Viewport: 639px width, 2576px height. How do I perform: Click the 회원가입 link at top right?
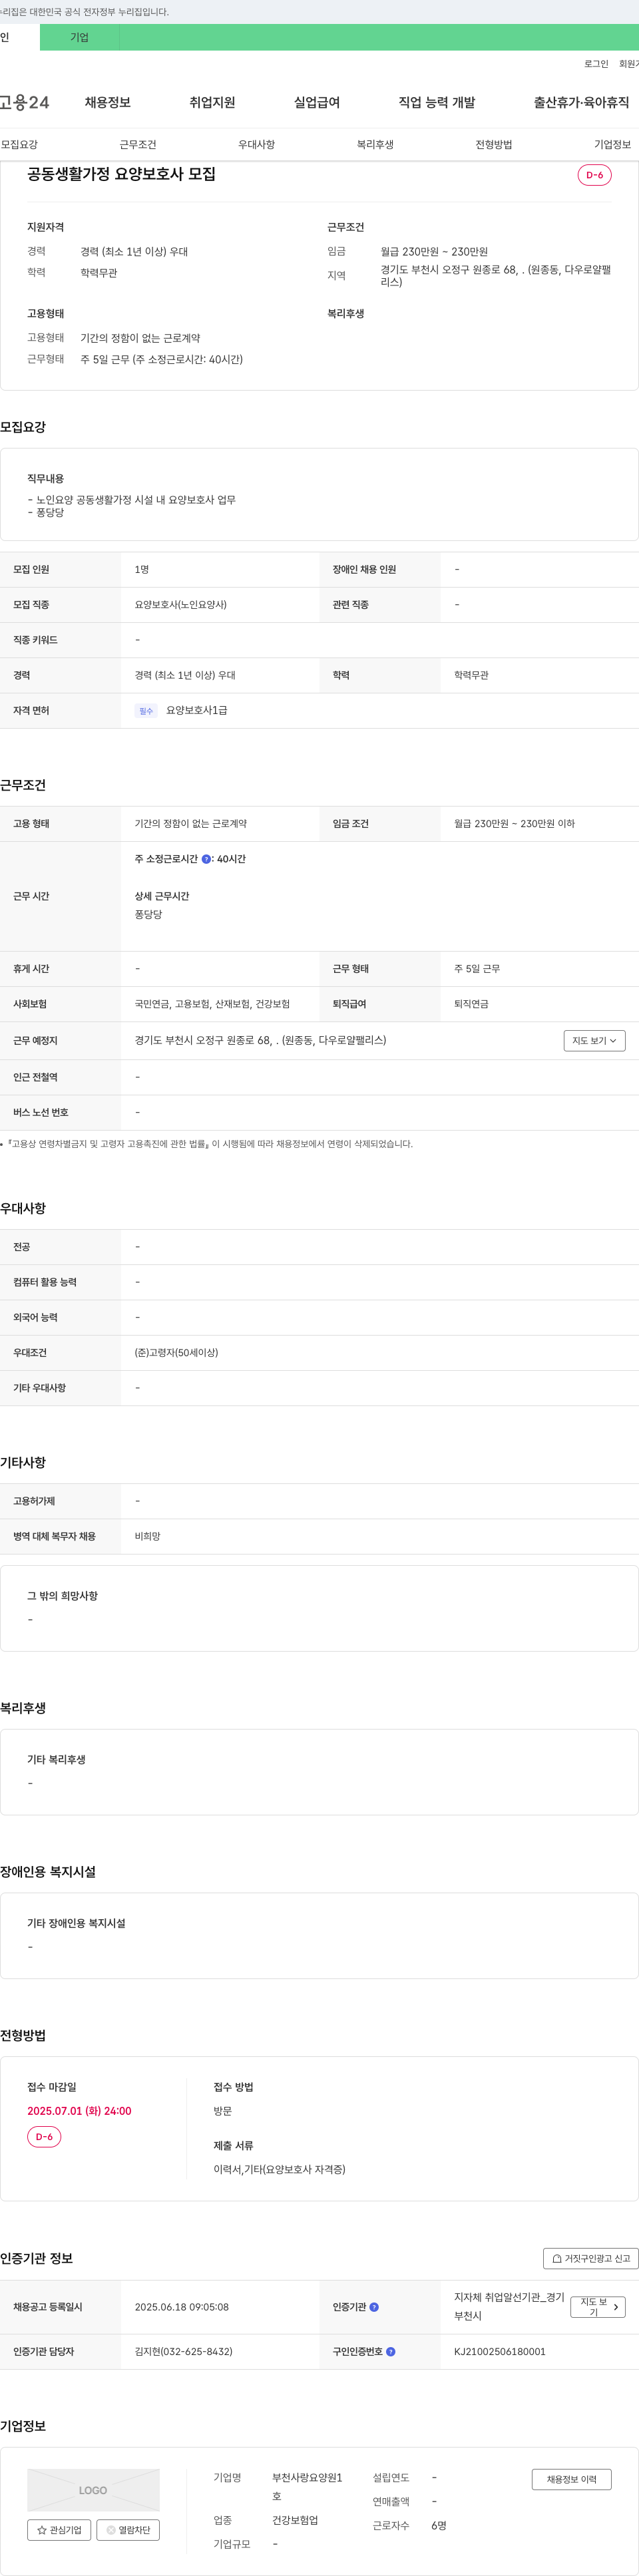[629, 64]
